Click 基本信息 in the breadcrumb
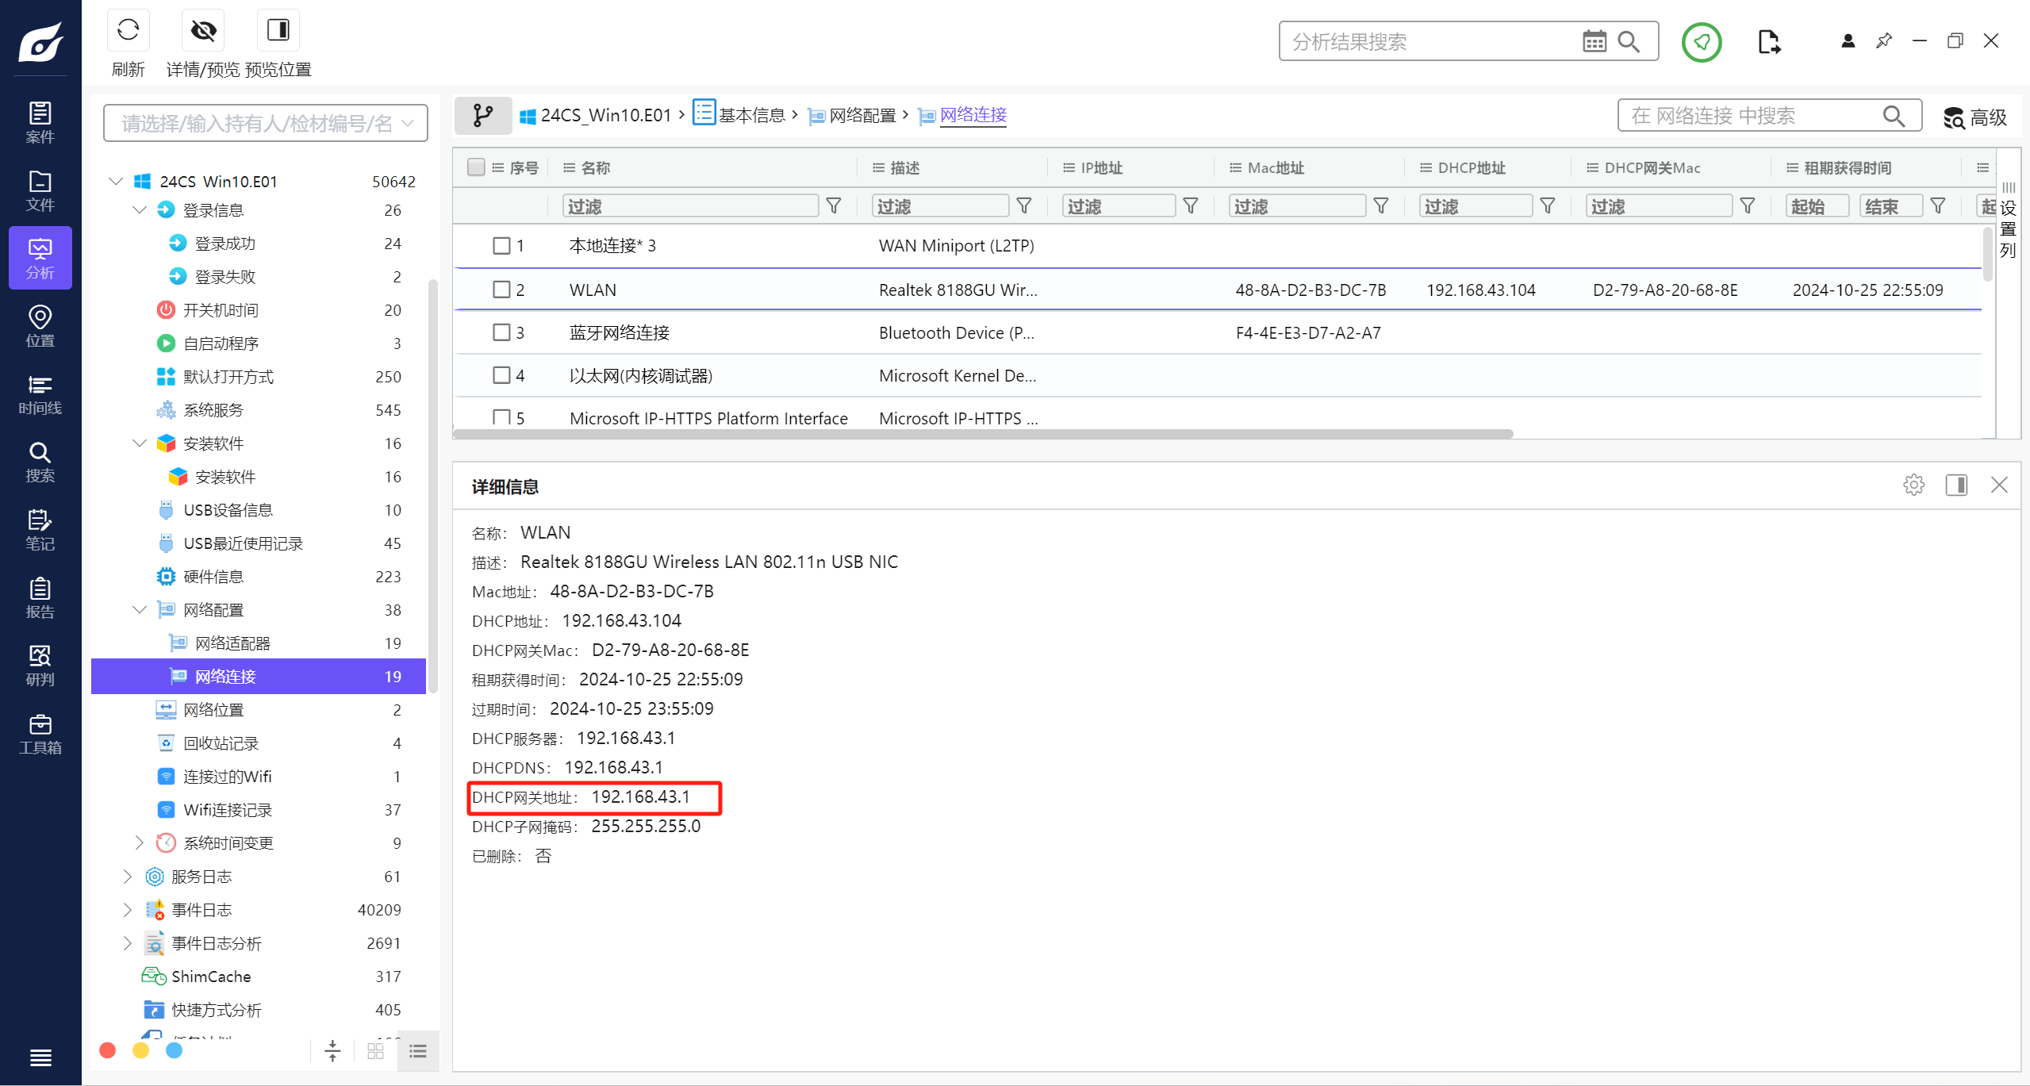This screenshot has height=1086, width=2030. (751, 116)
